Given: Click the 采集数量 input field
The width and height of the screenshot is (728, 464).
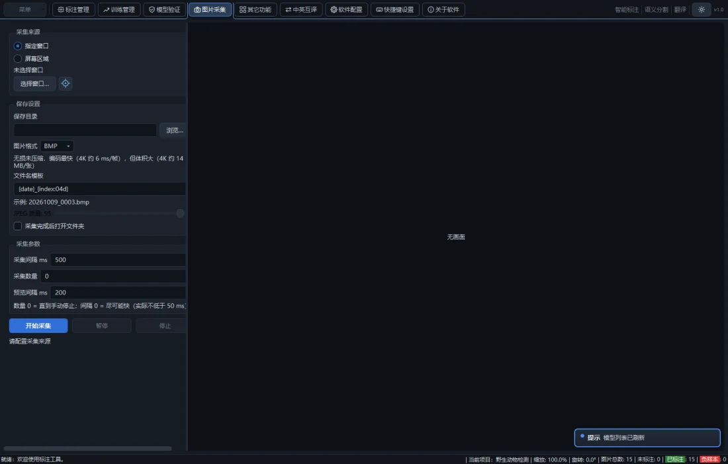Looking at the screenshot, I should pyautogui.click(x=113, y=276).
